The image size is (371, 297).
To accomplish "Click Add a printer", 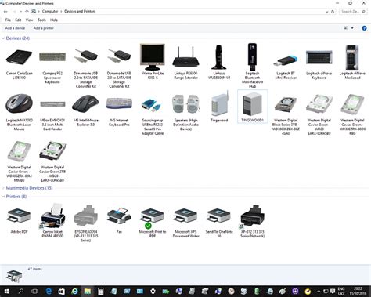I will coord(44,28).
